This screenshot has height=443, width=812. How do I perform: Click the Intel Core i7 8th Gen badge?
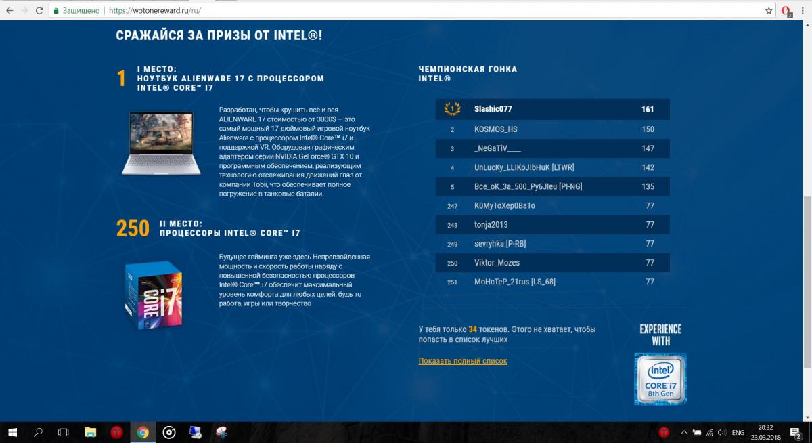[x=660, y=379]
